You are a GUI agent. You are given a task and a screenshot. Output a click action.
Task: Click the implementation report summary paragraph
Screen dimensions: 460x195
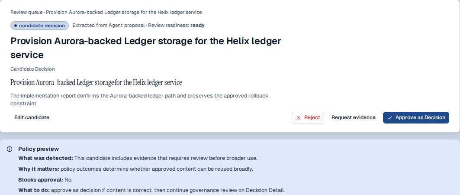tap(139, 100)
